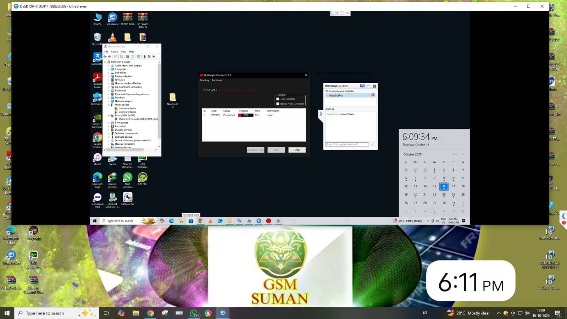This screenshot has width=567, height=319.
Task: Collapse the UltraViewer chat panel arrow
Action: pos(321,114)
